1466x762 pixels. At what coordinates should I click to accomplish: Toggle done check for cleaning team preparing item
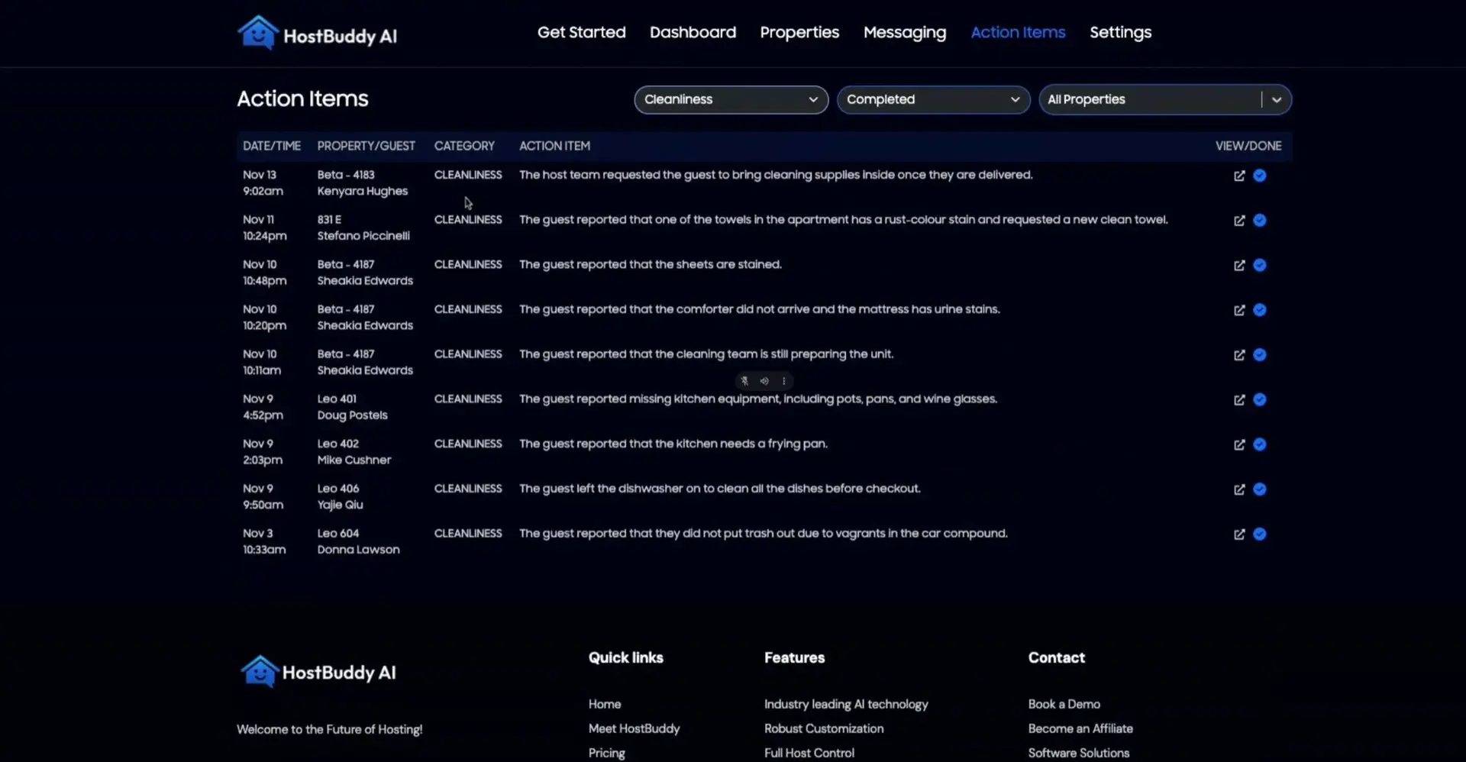tap(1260, 354)
